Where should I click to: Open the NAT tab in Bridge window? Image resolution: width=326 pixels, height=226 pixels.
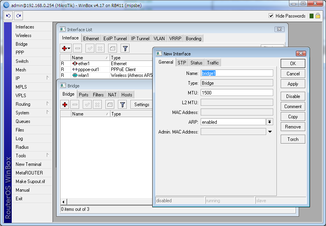pyautogui.click(x=112, y=95)
